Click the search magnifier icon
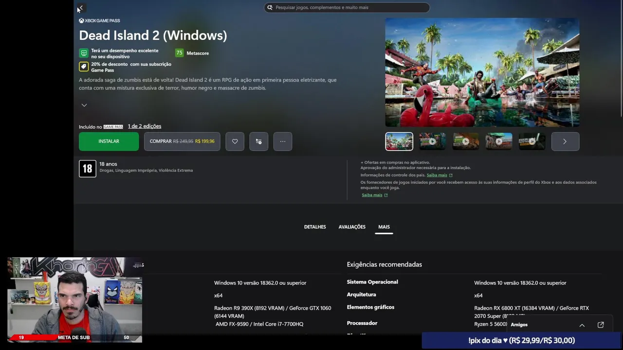Viewport: 623px width, 350px height. (x=270, y=7)
